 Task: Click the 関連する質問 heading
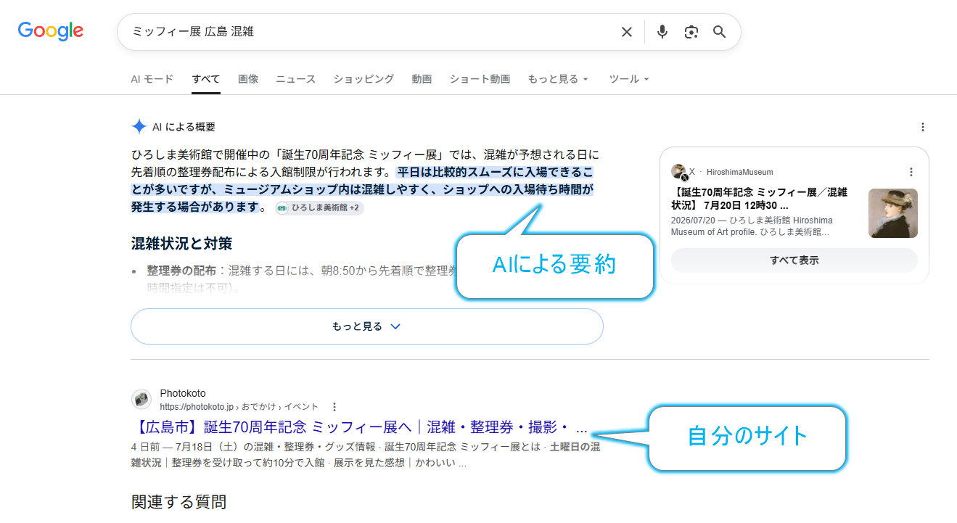(178, 502)
